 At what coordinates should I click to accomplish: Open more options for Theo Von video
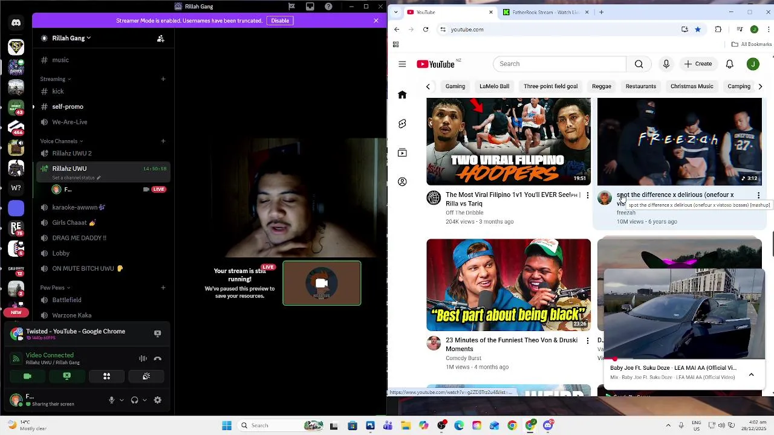click(587, 341)
